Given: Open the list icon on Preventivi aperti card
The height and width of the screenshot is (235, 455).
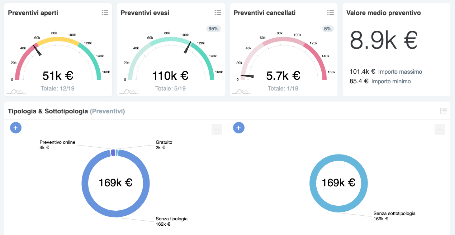Looking at the screenshot, I should [x=105, y=13].
